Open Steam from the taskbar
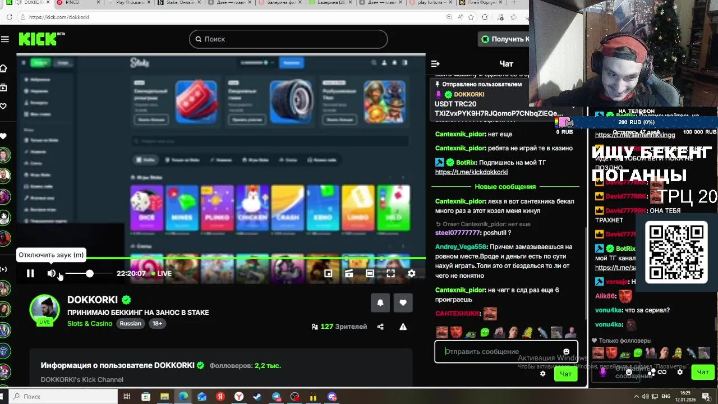 [x=257, y=397]
